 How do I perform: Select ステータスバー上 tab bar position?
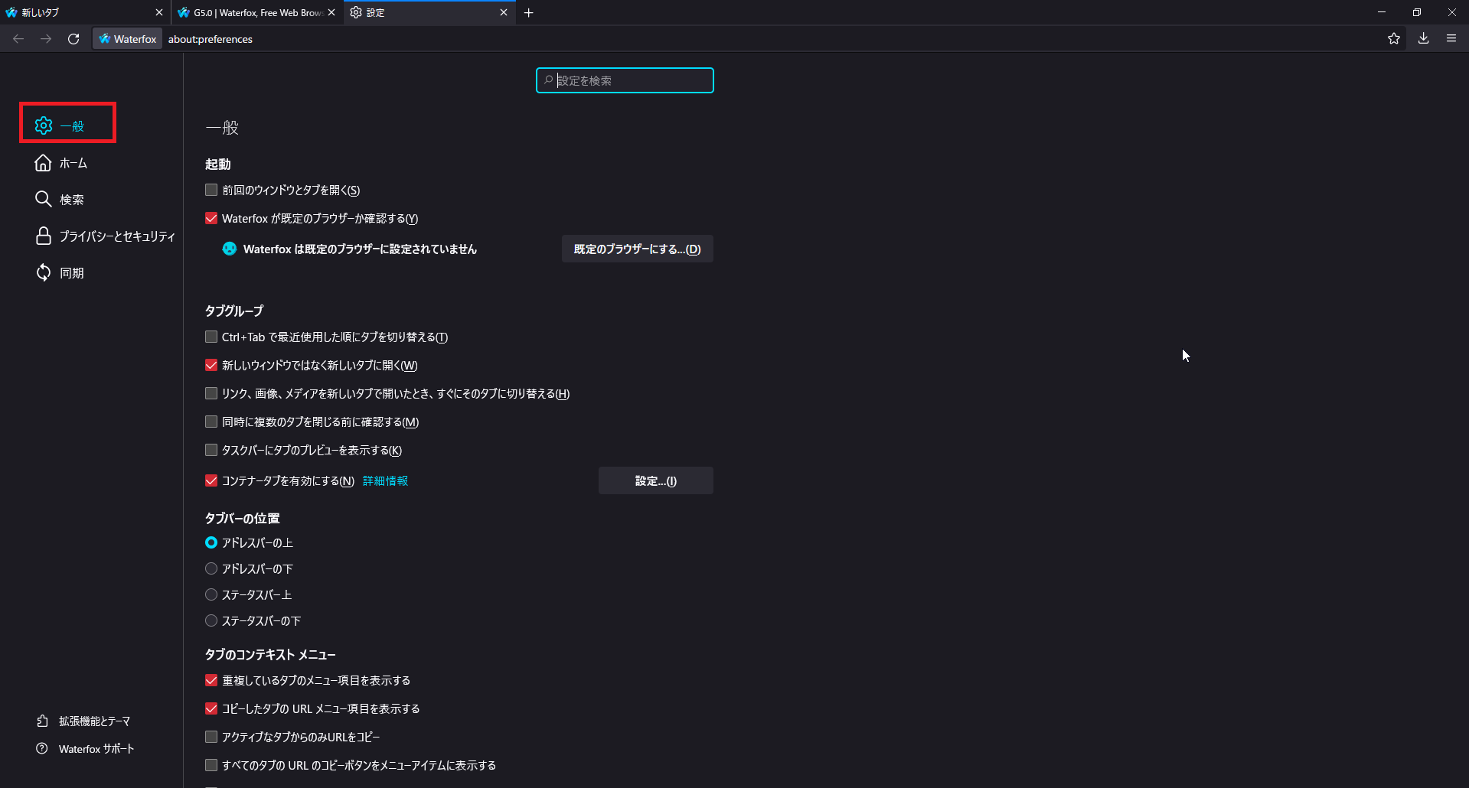(211, 594)
